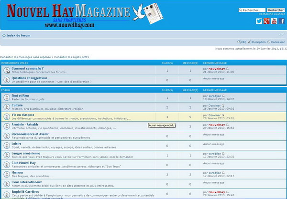287x199 pixels.
Task: Open Arménie - Artsakh forum
Action: 25,125
